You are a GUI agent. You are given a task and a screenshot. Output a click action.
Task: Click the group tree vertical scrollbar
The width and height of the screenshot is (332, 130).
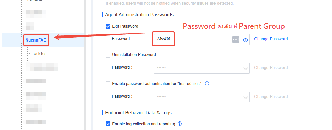pyautogui.click(x=85, y=65)
